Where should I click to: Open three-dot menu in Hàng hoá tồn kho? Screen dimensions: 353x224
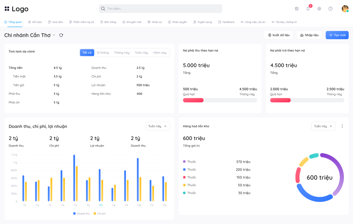pos(342,126)
